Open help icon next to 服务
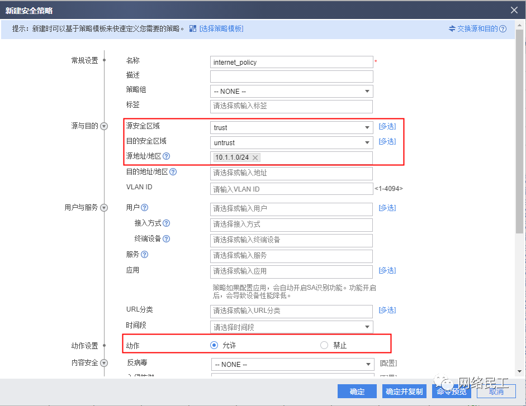 tap(144, 255)
